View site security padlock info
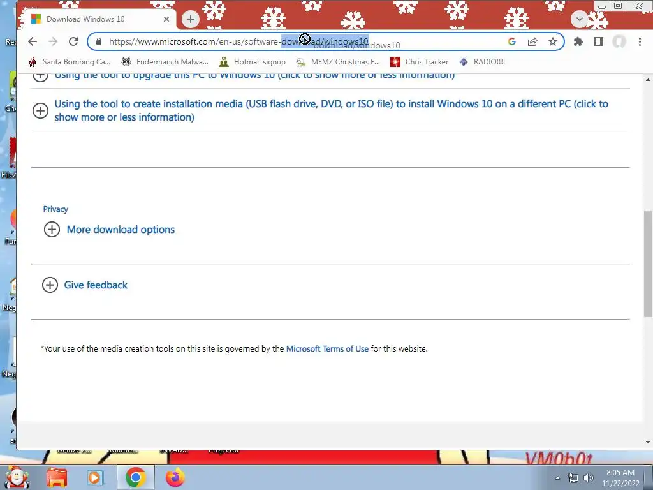653x490 pixels. [x=99, y=41]
